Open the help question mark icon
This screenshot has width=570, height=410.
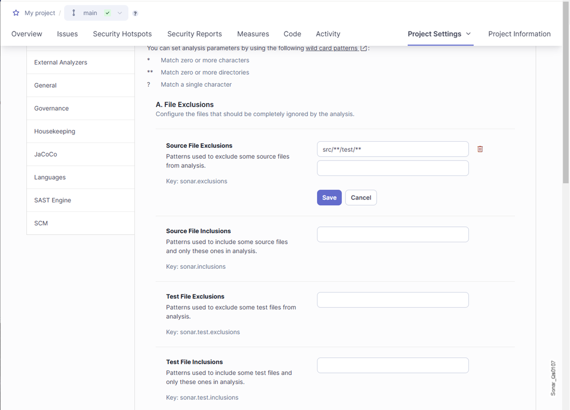tap(135, 13)
